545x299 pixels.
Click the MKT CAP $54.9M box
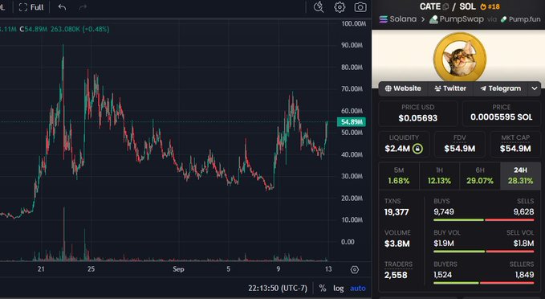point(515,145)
